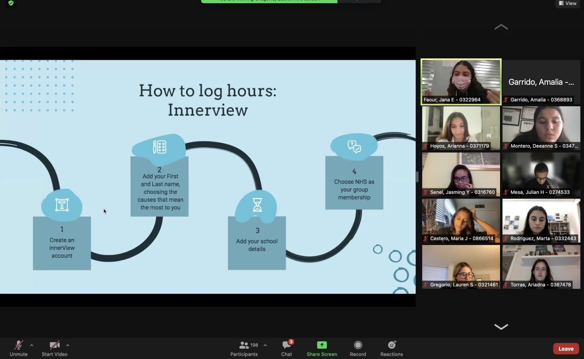Start recording with the Record icon

[x=358, y=345]
